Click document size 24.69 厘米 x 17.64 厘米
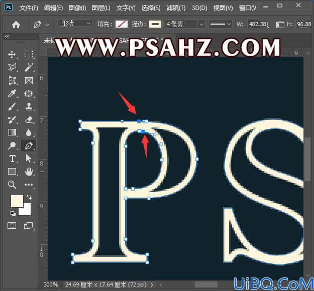 106,284
